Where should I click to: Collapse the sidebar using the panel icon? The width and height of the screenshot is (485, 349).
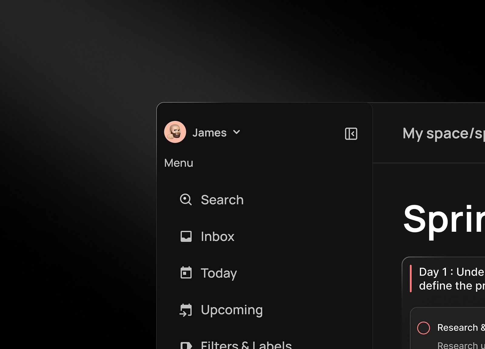click(x=351, y=133)
